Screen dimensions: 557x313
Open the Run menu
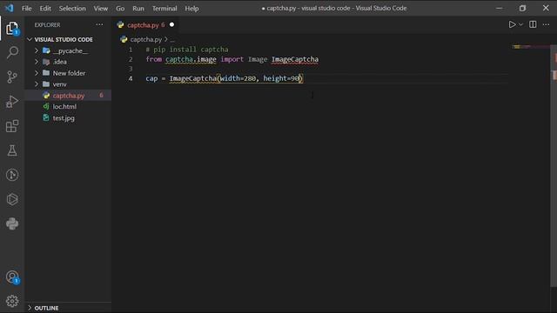(138, 8)
